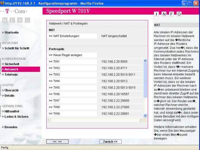Open Schritt für Schritt assistant
The image size is (200, 150).
pos(16,48)
